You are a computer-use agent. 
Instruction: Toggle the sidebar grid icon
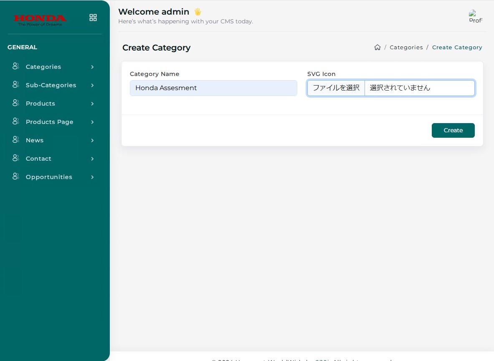(93, 18)
